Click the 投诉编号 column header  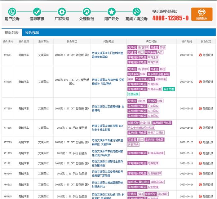[8, 41]
